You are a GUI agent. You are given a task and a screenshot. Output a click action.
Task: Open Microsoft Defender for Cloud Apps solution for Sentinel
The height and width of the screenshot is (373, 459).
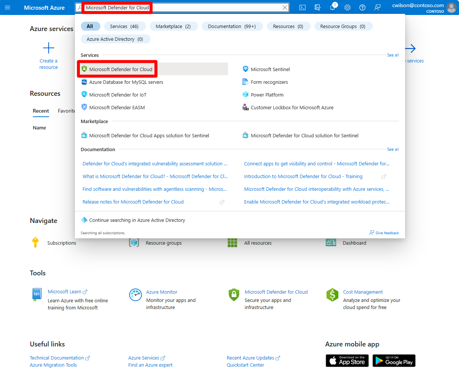pyautogui.click(x=149, y=135)
